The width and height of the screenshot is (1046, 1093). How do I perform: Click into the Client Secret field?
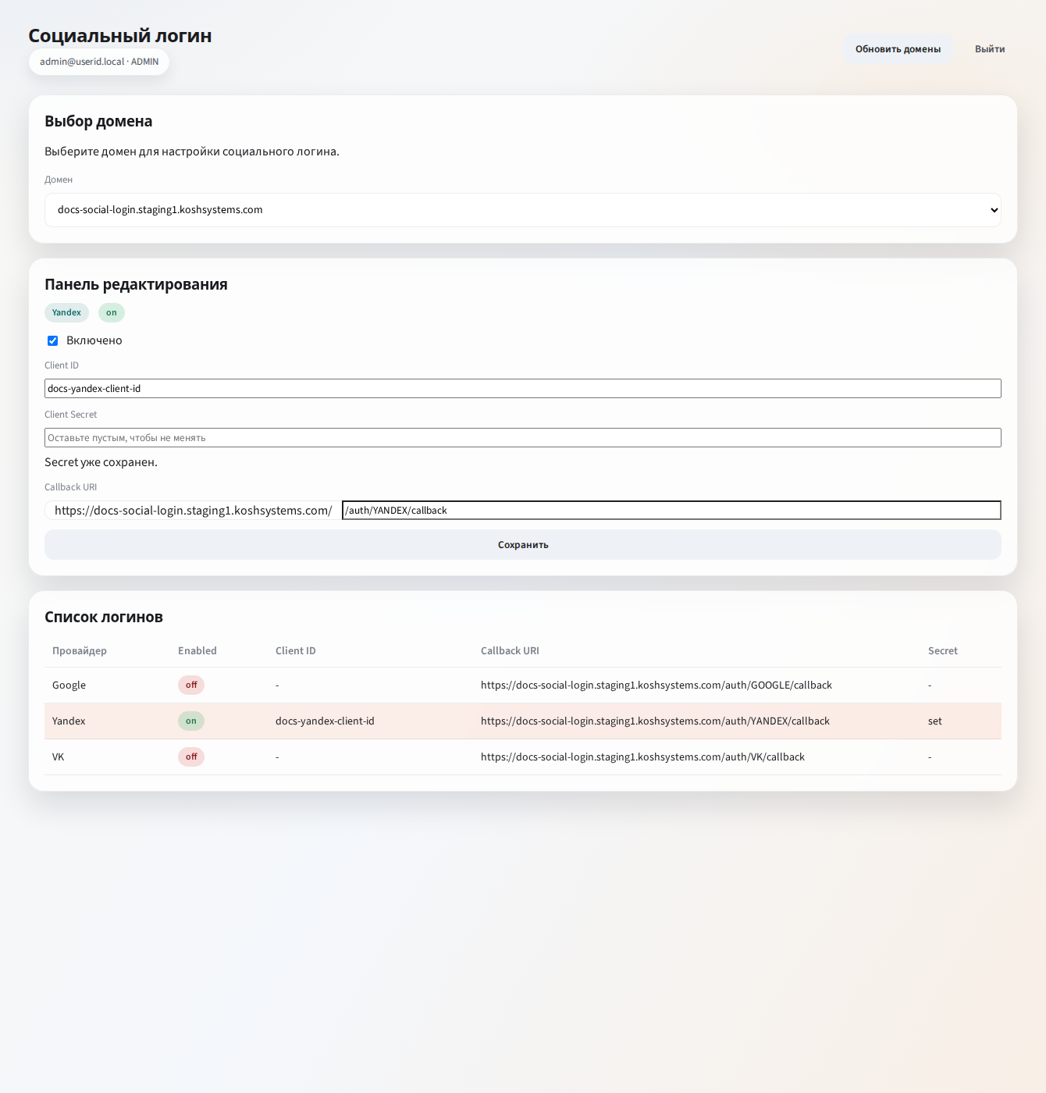click(x=522, y=438)
